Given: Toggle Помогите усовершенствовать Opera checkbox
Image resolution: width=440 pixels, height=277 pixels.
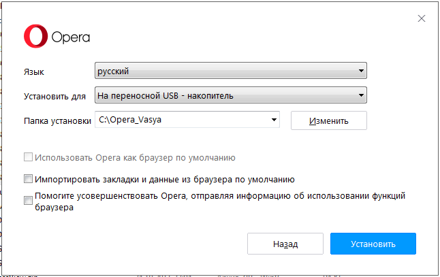Looking at the screenshot, I should point(28,200).
